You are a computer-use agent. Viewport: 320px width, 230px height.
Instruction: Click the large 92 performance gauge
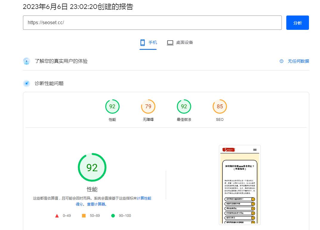point(92,167)
